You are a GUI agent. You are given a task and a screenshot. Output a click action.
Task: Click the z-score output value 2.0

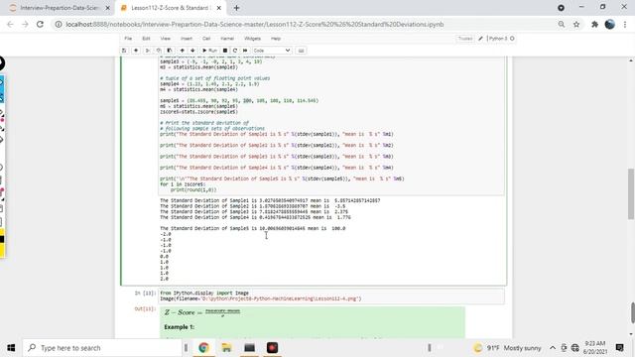(x=164, y=279)
